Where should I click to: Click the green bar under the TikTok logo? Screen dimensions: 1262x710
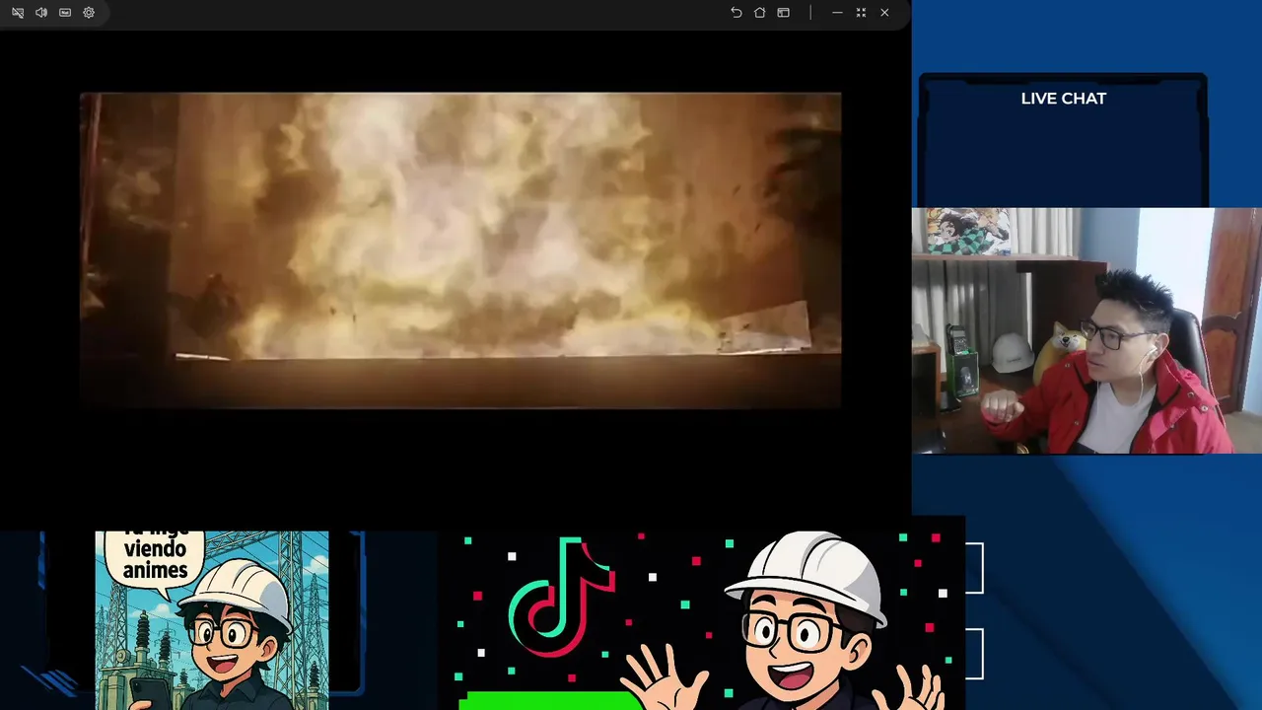coord(551,701)
